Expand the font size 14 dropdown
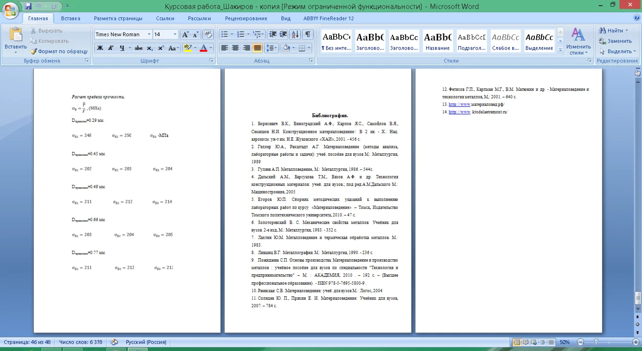The image size is (642, 351). [175, 34]
